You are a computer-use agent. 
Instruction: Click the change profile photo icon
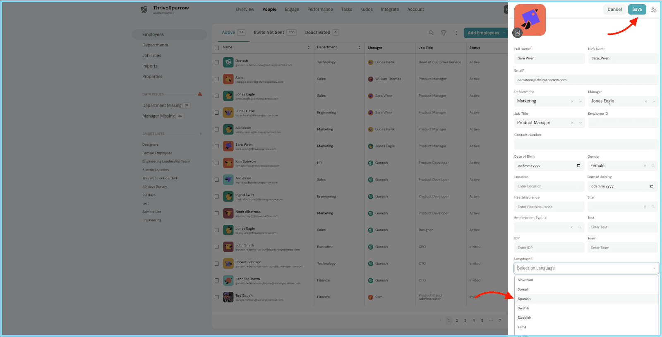tap(517, 33)
